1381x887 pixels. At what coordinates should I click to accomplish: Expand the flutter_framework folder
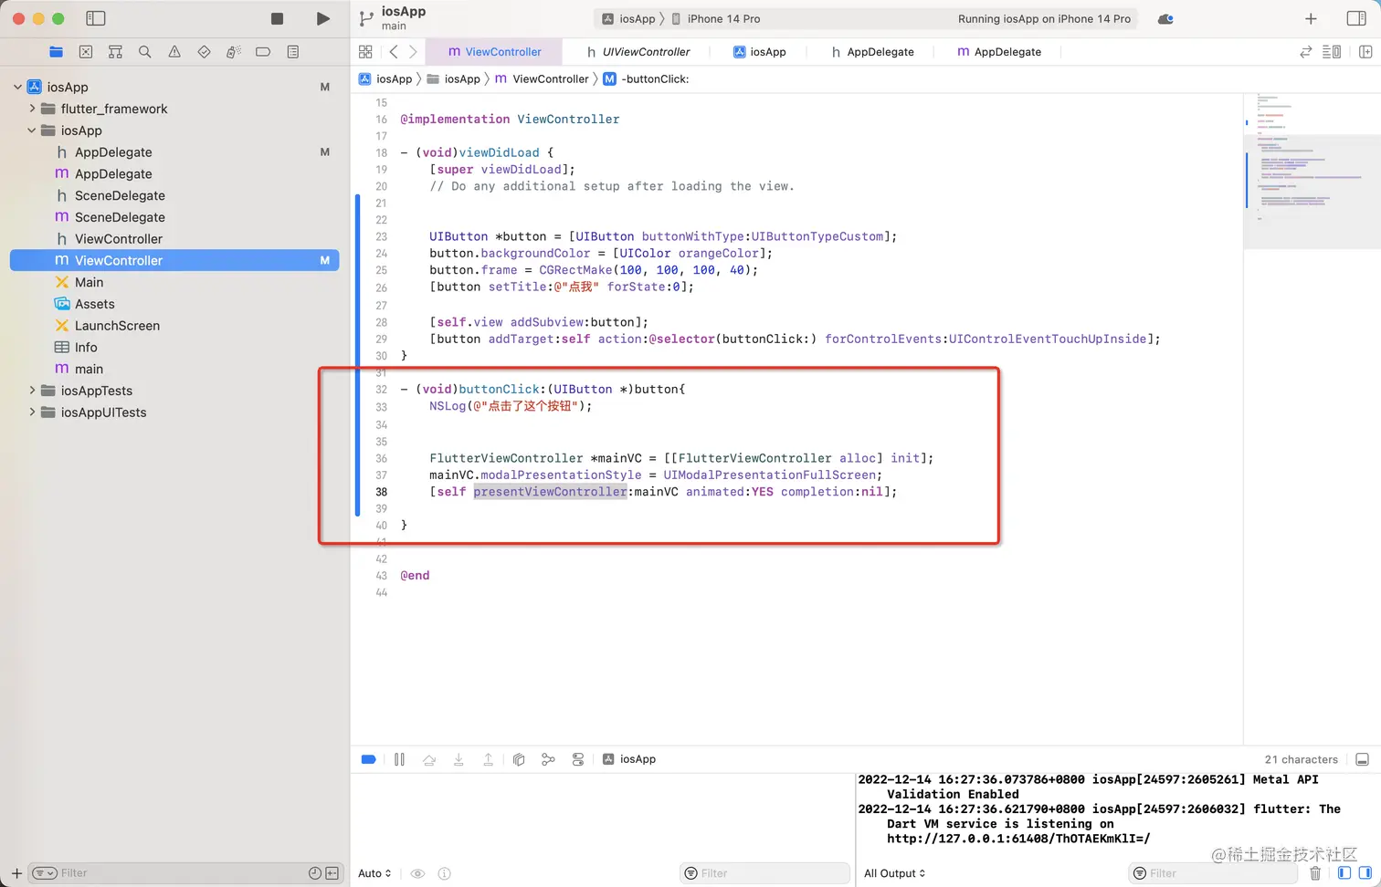(x=32, y=109)
